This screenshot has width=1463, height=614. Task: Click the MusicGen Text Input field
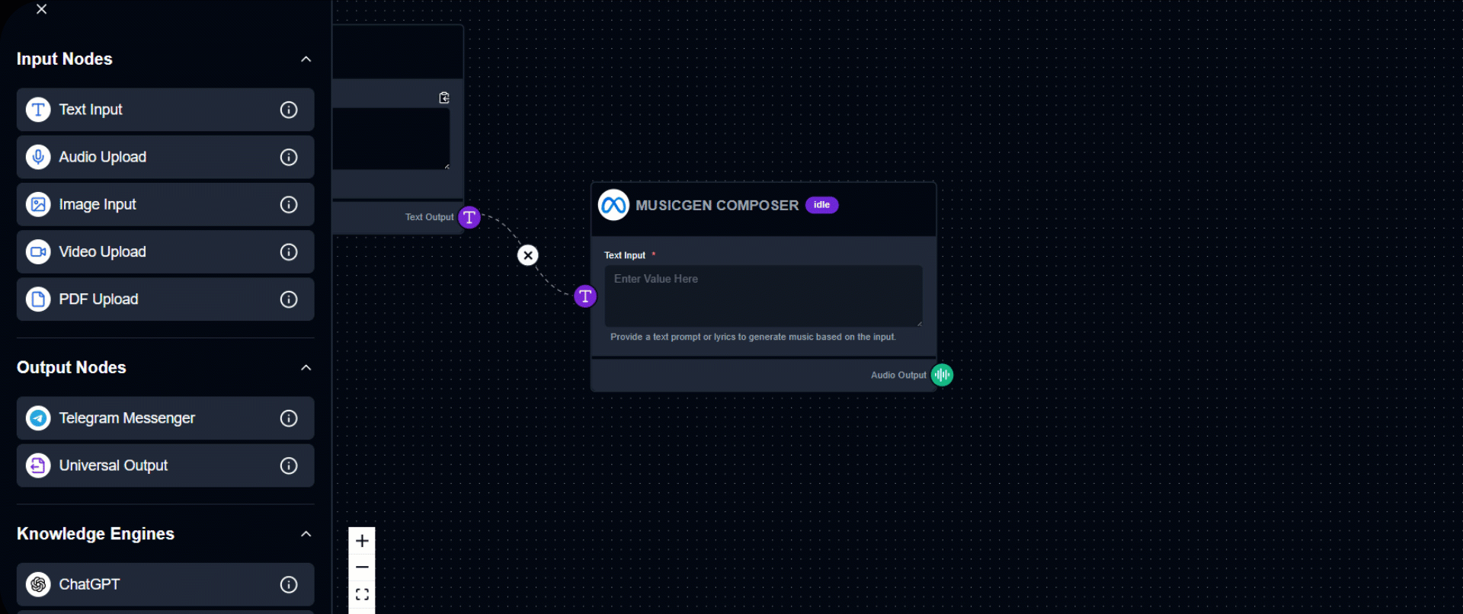point(763,296)
